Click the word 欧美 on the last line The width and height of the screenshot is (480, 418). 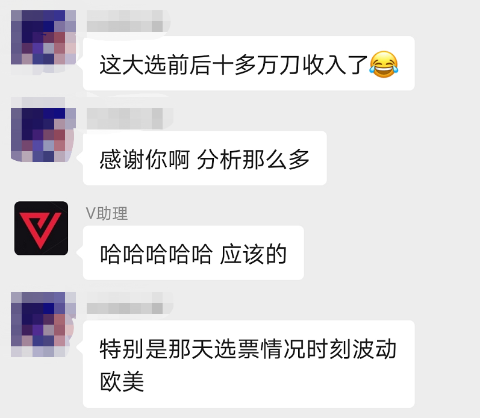[122, 381]
